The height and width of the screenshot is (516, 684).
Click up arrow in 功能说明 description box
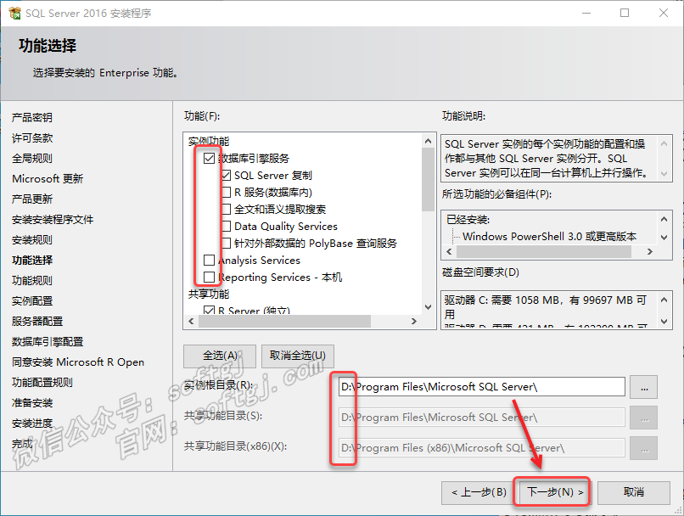tap(664, 143)
